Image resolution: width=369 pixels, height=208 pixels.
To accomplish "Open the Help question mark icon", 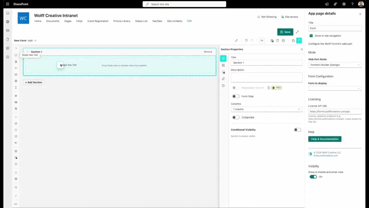I will pos(352,4).
